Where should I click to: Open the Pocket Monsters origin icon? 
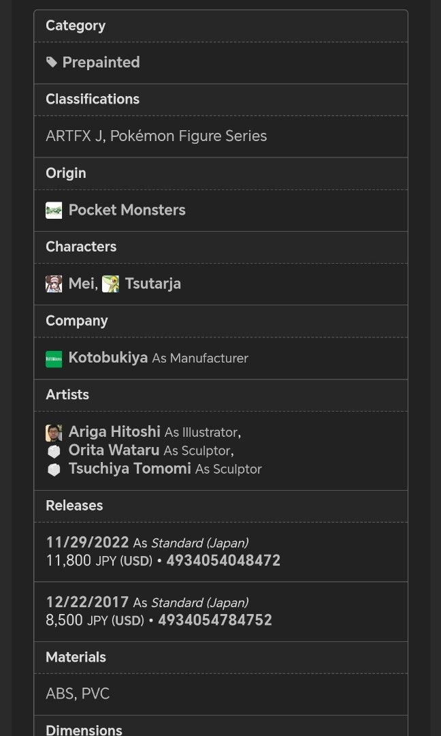(x=54, y=210)
